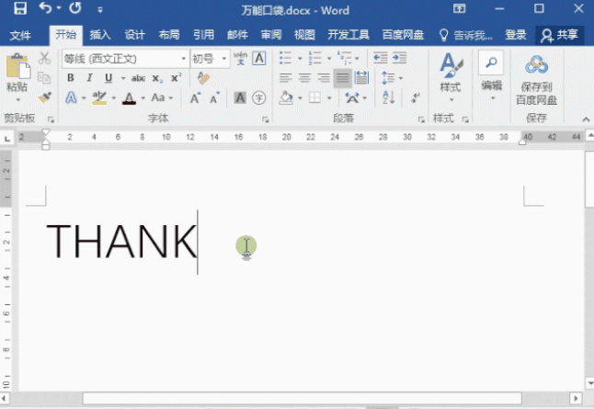This screenshot has height=409, width=594.
Task: Toggle character shading A
Action: (240, 98)
